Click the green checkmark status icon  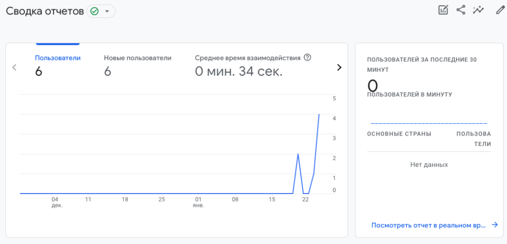(x=94, y=11)
